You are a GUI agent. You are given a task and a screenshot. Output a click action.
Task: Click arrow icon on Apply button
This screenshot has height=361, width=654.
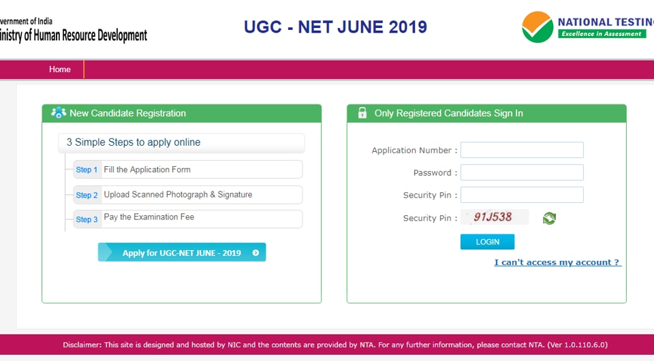(x=255, y=253)
